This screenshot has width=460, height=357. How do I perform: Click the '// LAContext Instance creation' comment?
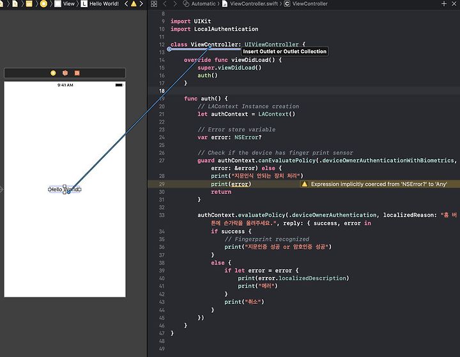pyautogui.click(x=248, y=106)
